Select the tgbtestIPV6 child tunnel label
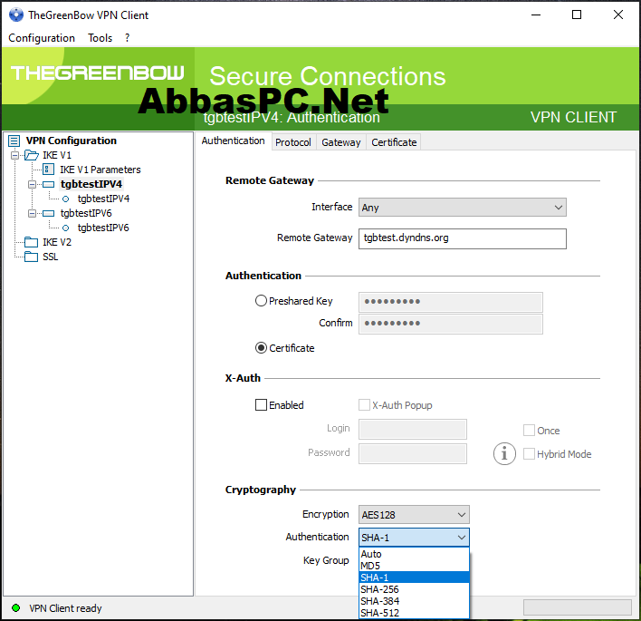Image resolution: width=641 pixels, height=621 pixels. [103, 228]
